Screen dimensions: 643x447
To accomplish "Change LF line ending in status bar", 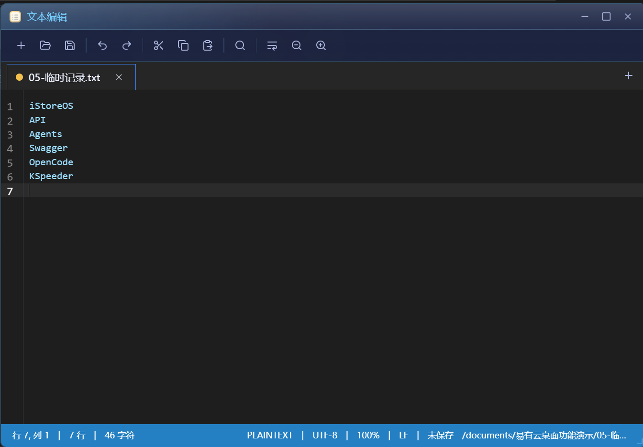I will (x=404, y=435).
